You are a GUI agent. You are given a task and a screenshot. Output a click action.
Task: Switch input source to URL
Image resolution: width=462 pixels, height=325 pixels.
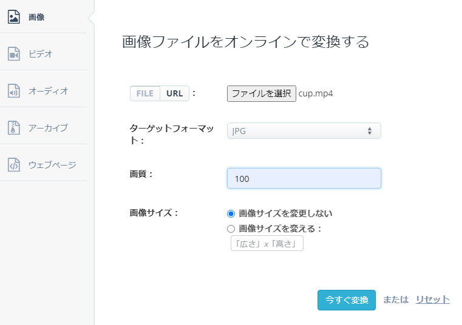[x=174, y=93]
